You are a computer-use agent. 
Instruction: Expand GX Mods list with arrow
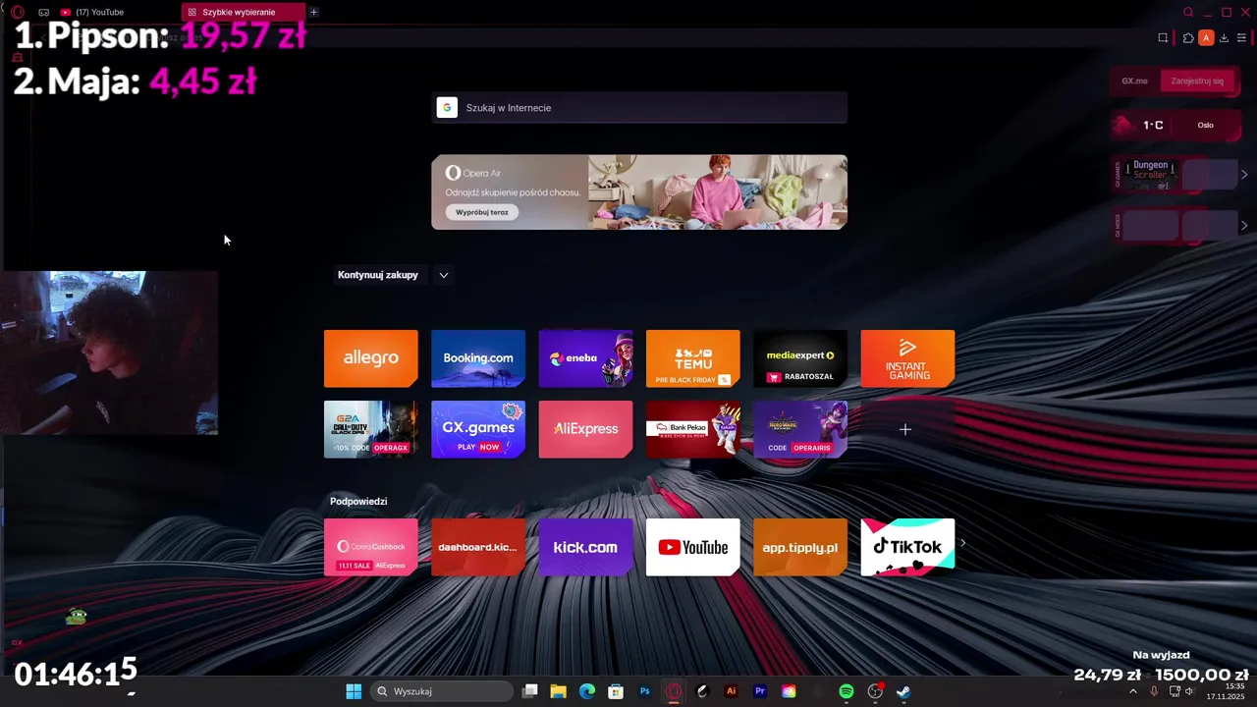(1244, 225)
